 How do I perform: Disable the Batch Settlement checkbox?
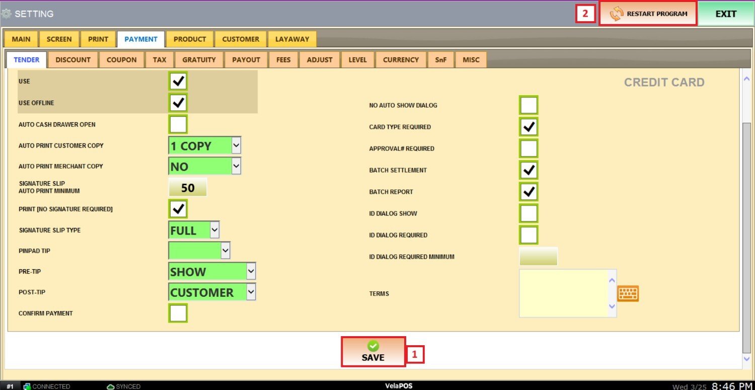click(x=528, y=170)
